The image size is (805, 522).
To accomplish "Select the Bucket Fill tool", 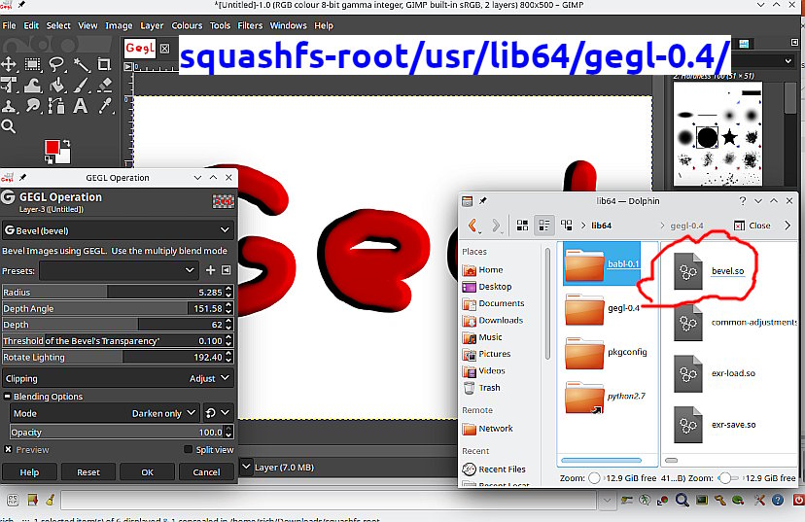I will tap(56, 86).
